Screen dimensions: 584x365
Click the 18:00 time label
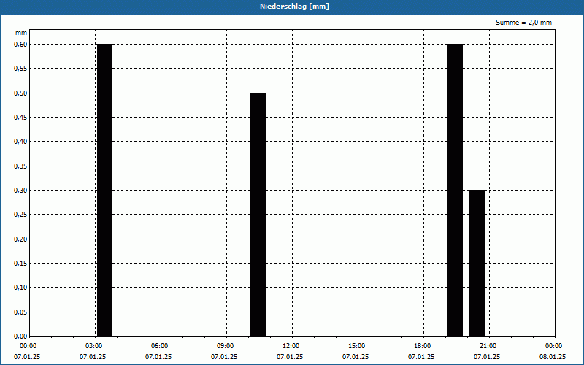tap(423, 346)
